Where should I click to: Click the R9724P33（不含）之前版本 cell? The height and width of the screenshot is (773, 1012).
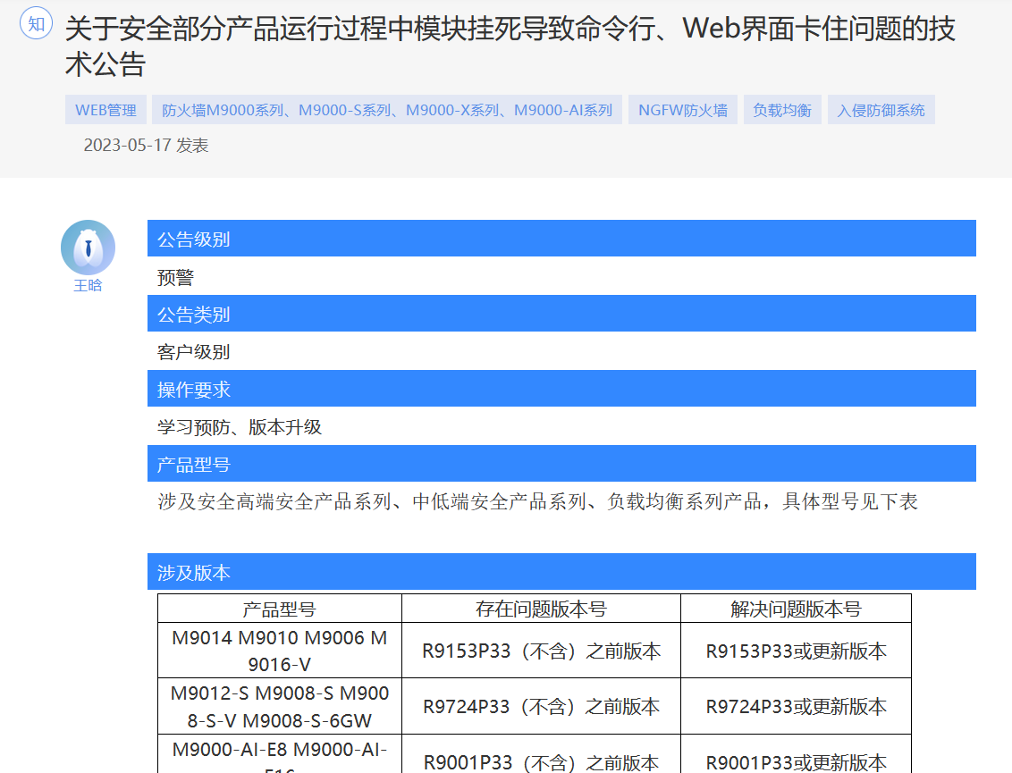[541, 706]
